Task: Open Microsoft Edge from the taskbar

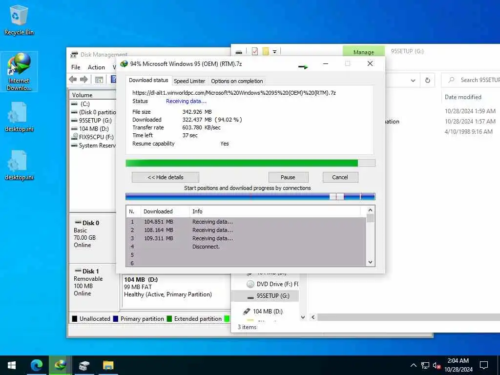Action: tap(36, 365)
